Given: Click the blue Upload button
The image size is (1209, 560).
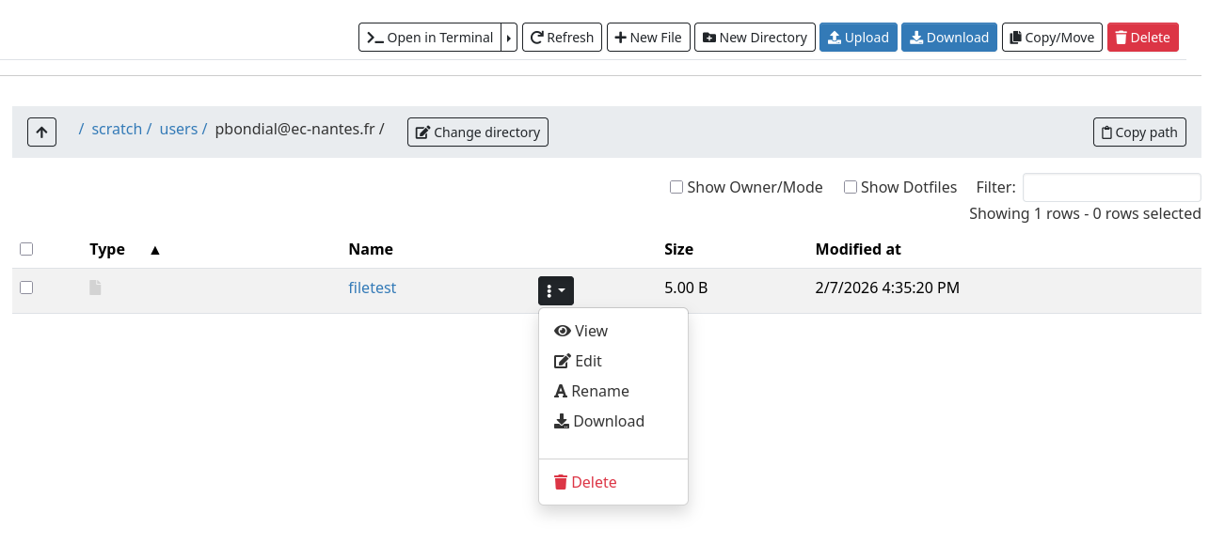Looking at the screenshot, I should coord(858,38).
